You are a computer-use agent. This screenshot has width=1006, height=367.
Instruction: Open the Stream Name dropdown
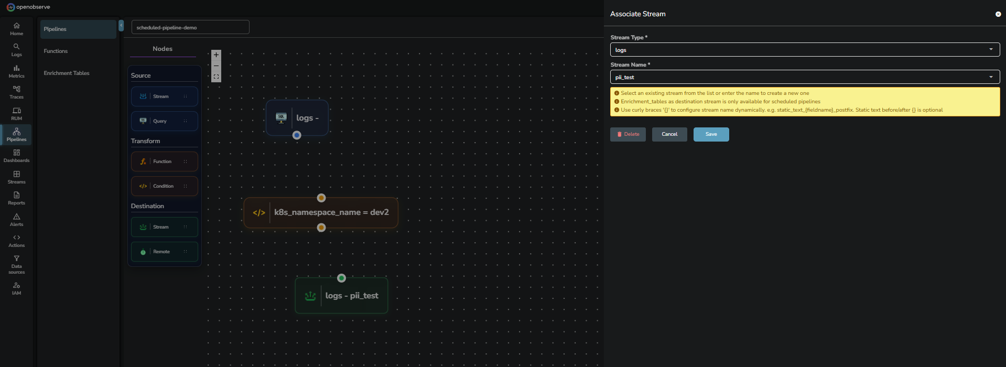[x=805, y=77]
